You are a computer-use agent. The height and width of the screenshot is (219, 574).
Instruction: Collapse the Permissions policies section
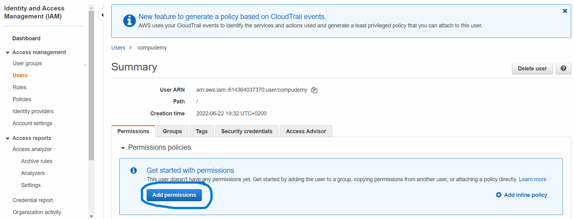pyautogui.click(x=123, y=148)
